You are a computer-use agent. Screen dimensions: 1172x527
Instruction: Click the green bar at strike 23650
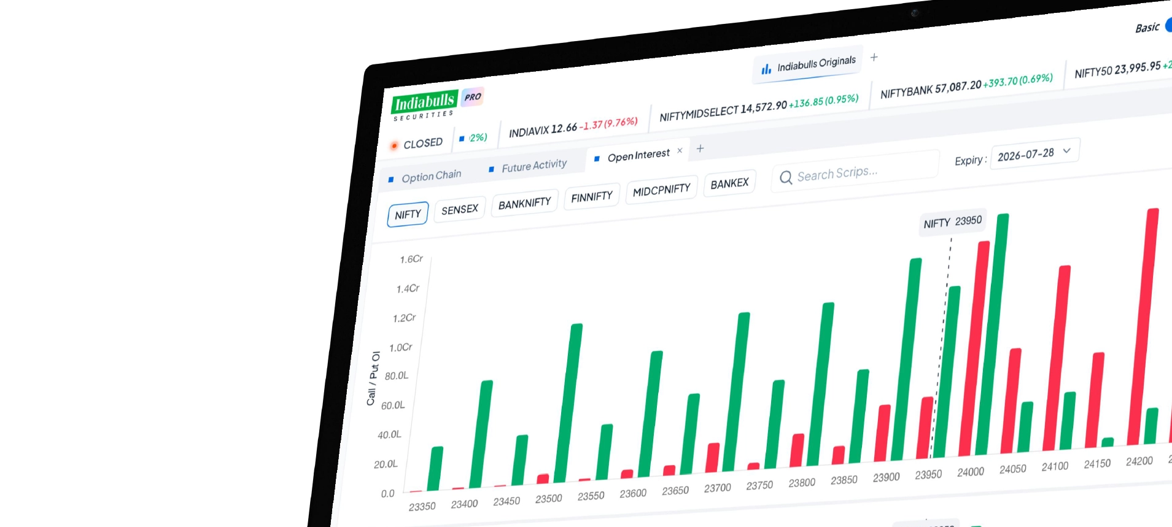coord(690,434)
